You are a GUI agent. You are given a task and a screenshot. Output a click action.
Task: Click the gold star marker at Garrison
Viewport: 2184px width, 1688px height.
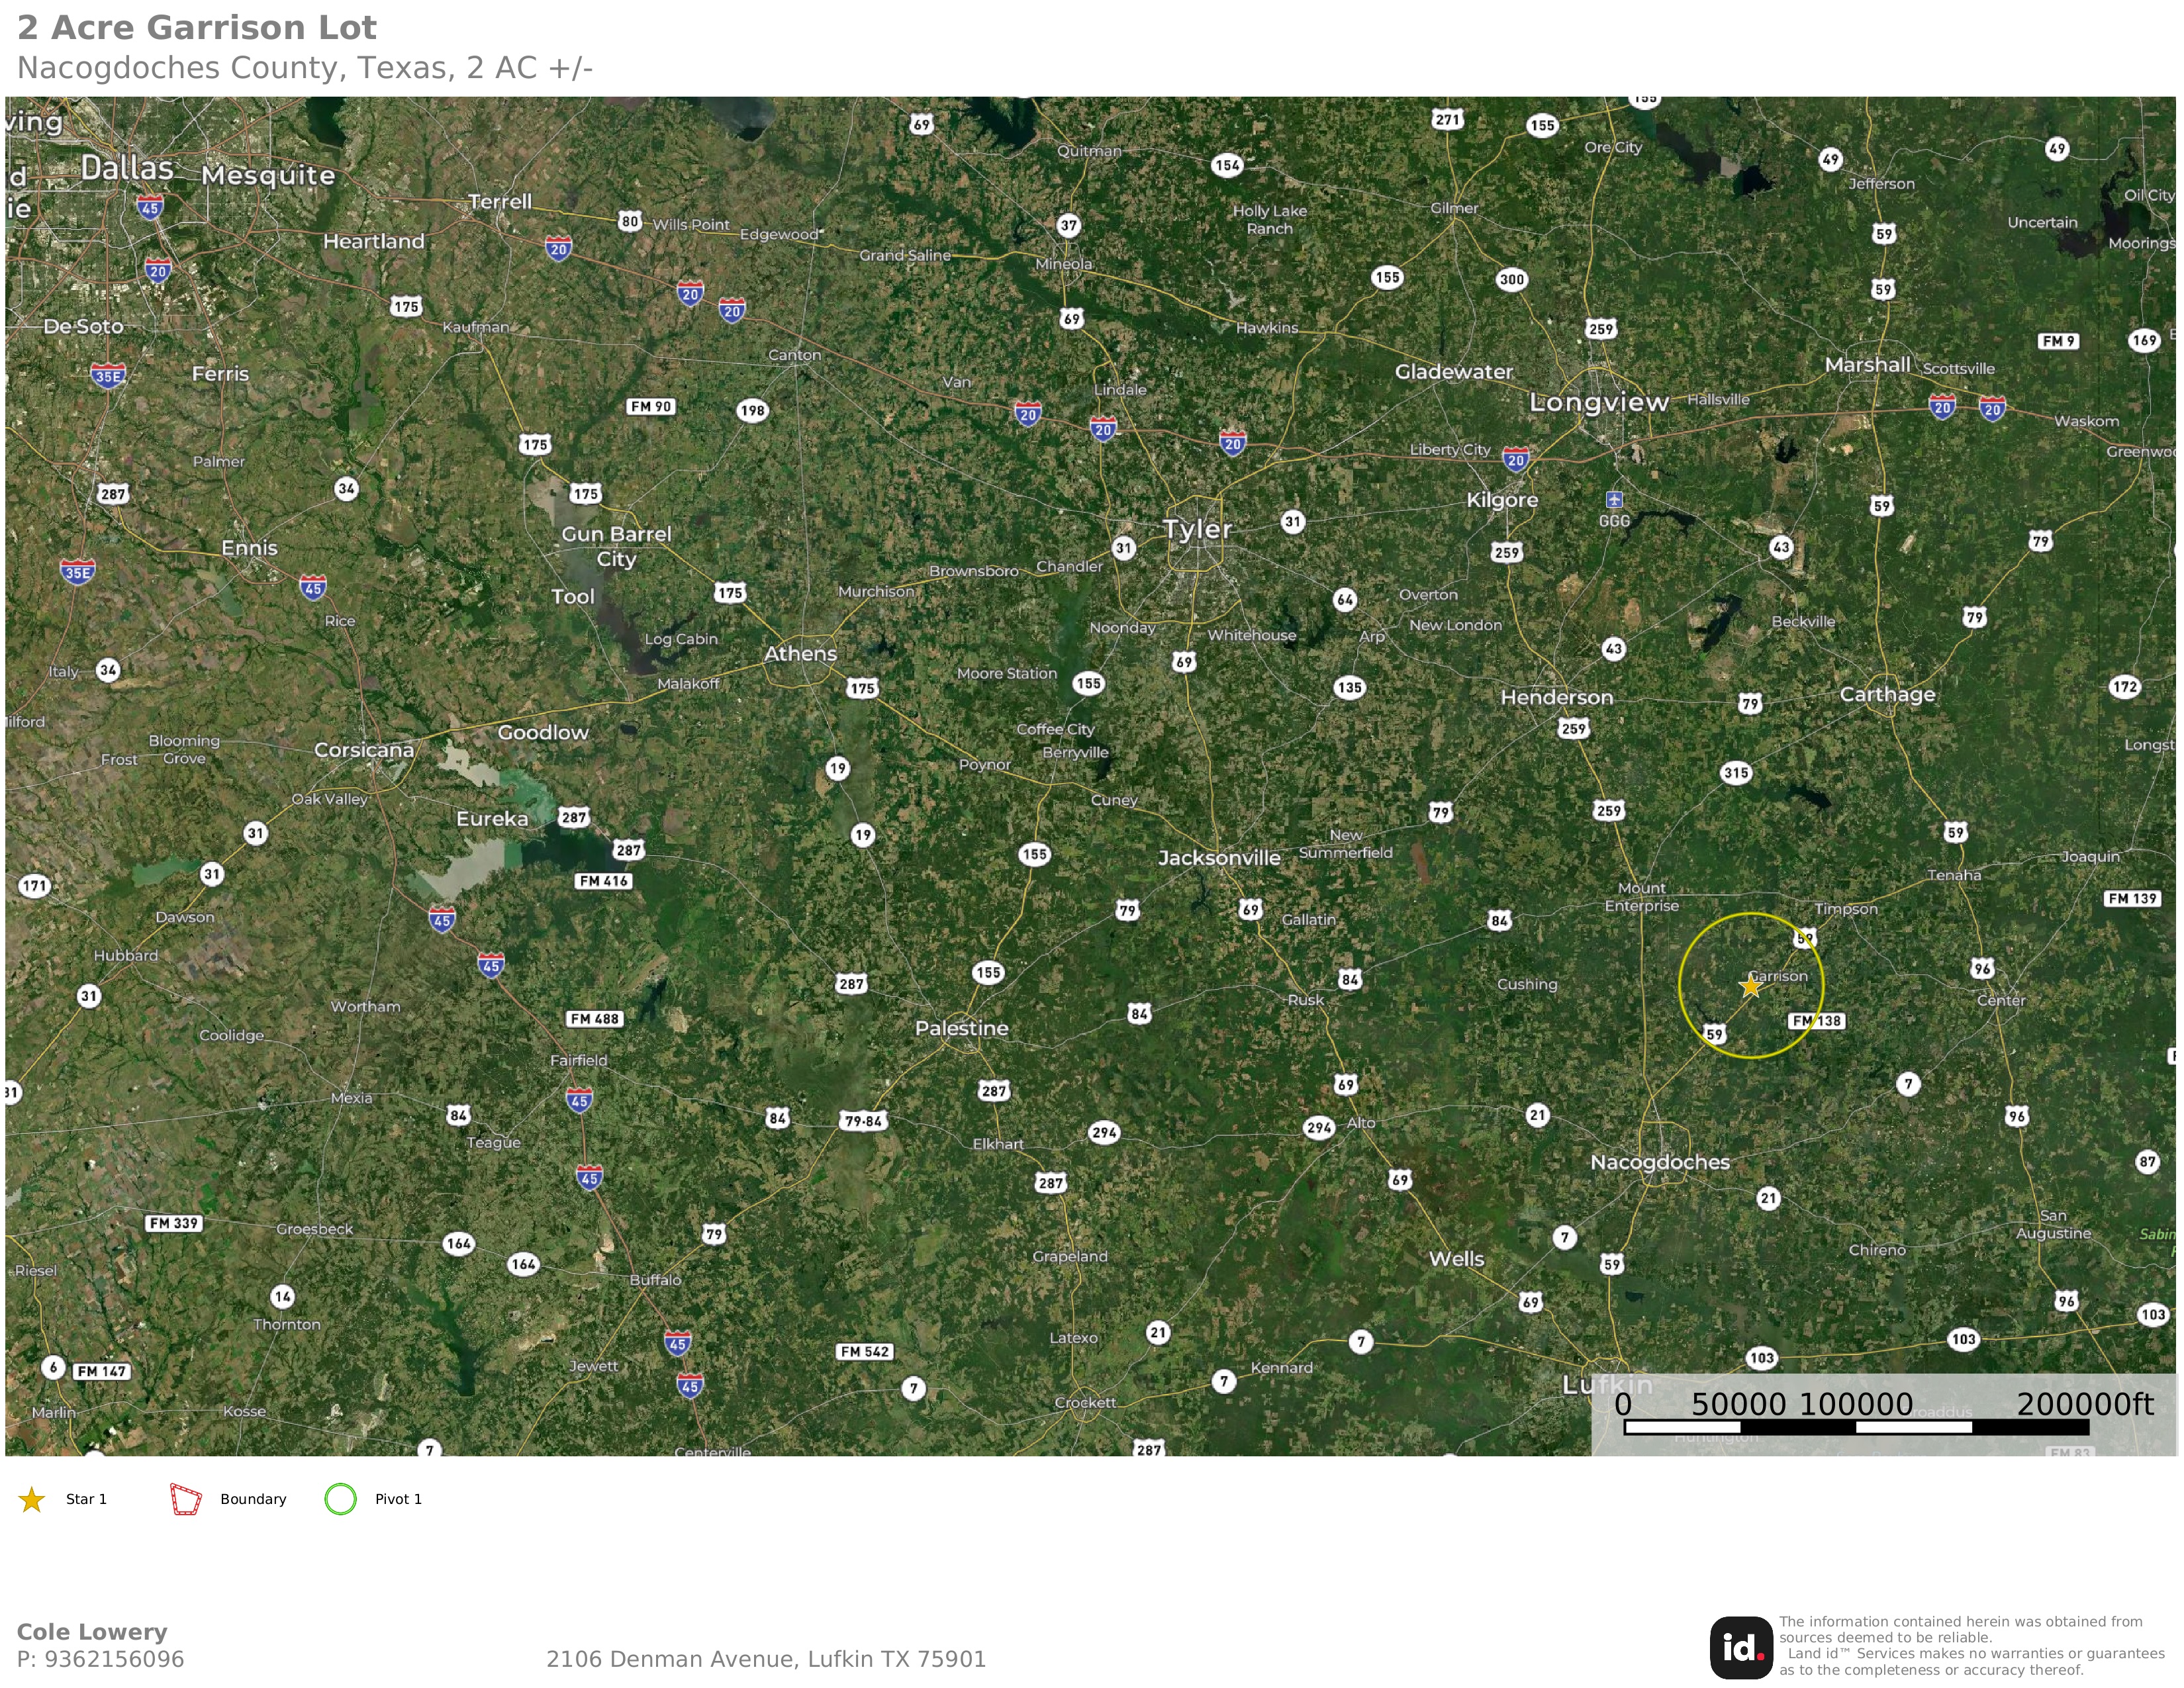click(1750, 986)
